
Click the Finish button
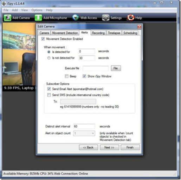coord(130,147)
